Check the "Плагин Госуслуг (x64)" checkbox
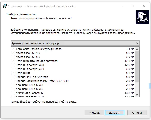151x120 pixels. (13, 65)
